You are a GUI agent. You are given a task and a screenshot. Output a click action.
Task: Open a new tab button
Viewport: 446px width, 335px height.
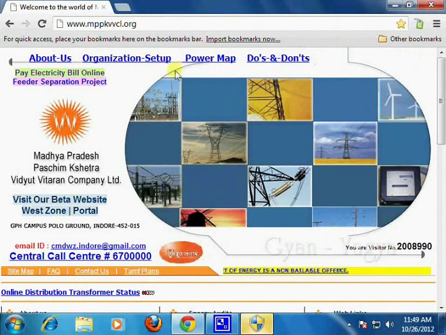(x=122, y=7)
